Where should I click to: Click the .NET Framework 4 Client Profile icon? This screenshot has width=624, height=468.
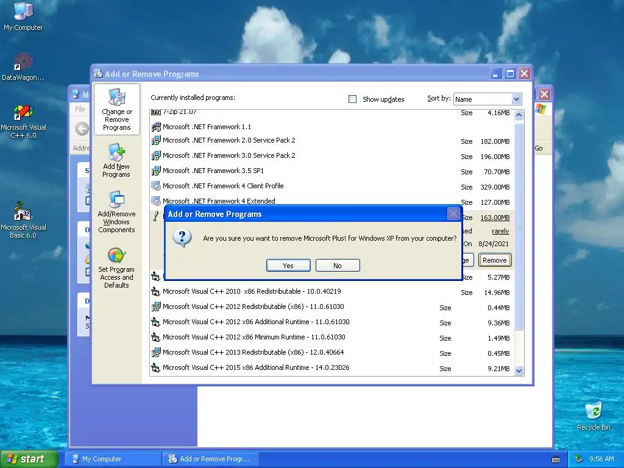coord(156,186)
